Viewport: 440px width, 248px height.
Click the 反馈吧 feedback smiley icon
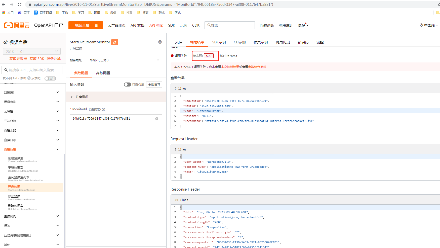point(29,78)
